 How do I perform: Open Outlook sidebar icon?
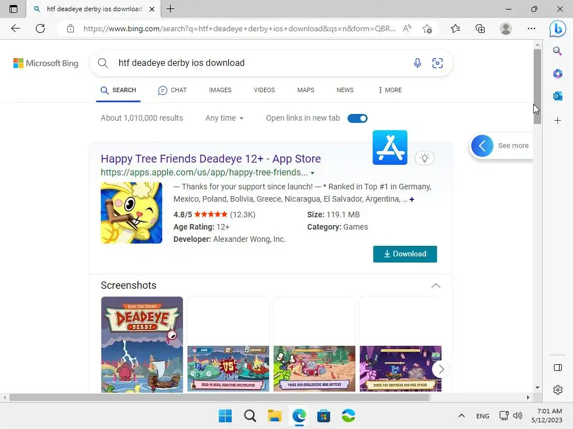coord(557,96)
